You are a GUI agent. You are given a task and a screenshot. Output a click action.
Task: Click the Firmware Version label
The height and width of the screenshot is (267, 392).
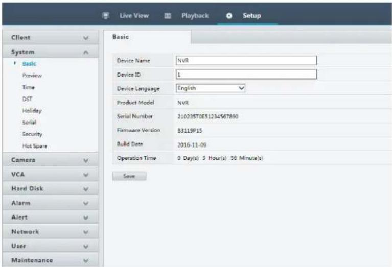(139, 130)
